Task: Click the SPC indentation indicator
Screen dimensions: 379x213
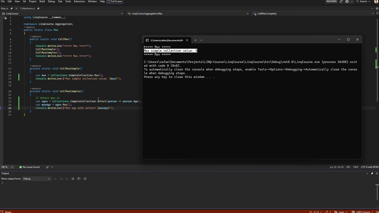Action: 349,167
